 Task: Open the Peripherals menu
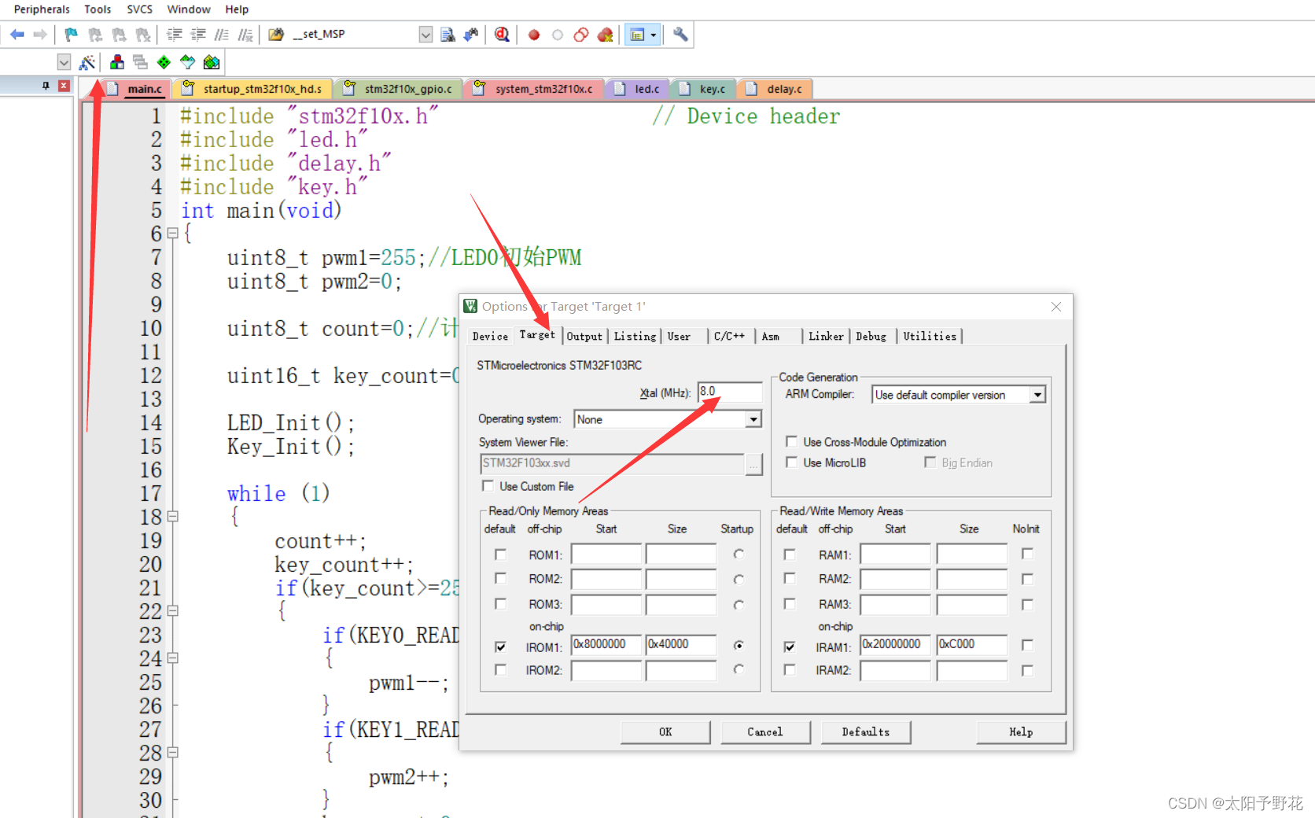pyautogui.click(x=42, y=9)
